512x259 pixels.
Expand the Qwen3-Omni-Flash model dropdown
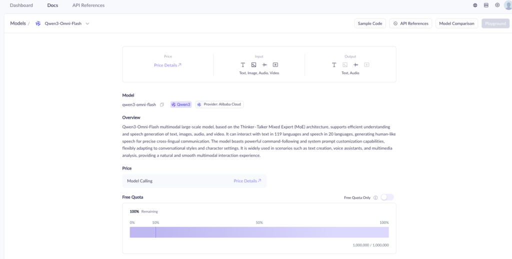click(x=87, y=23)
